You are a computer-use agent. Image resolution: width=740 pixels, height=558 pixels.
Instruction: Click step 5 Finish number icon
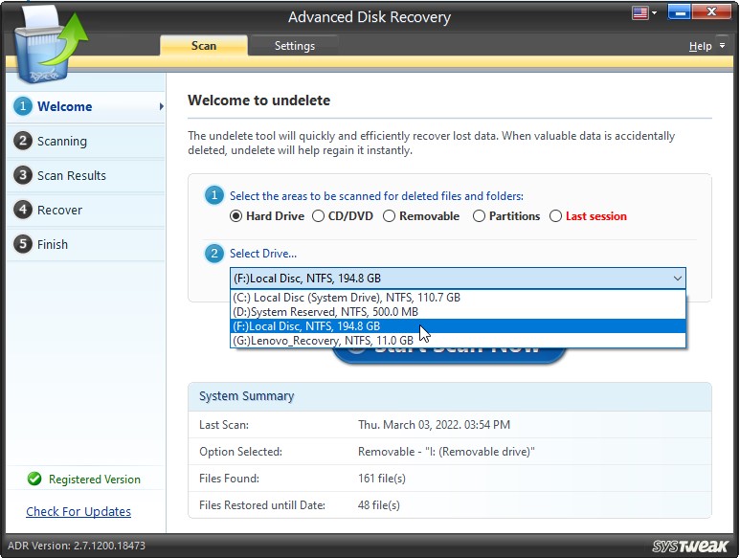(x=22, y=244)
